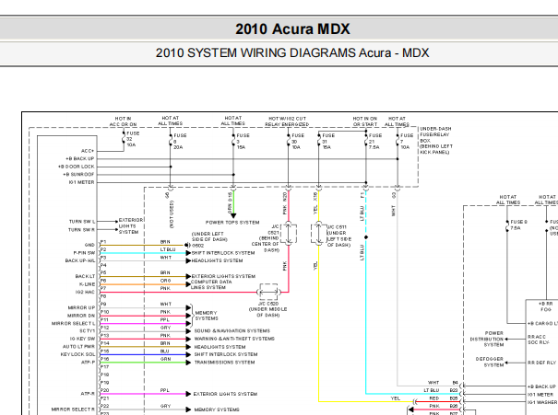
Task: Click the "POWER DISTRIBUTION SYSTEM" label
Action: [x=487, y=339]
